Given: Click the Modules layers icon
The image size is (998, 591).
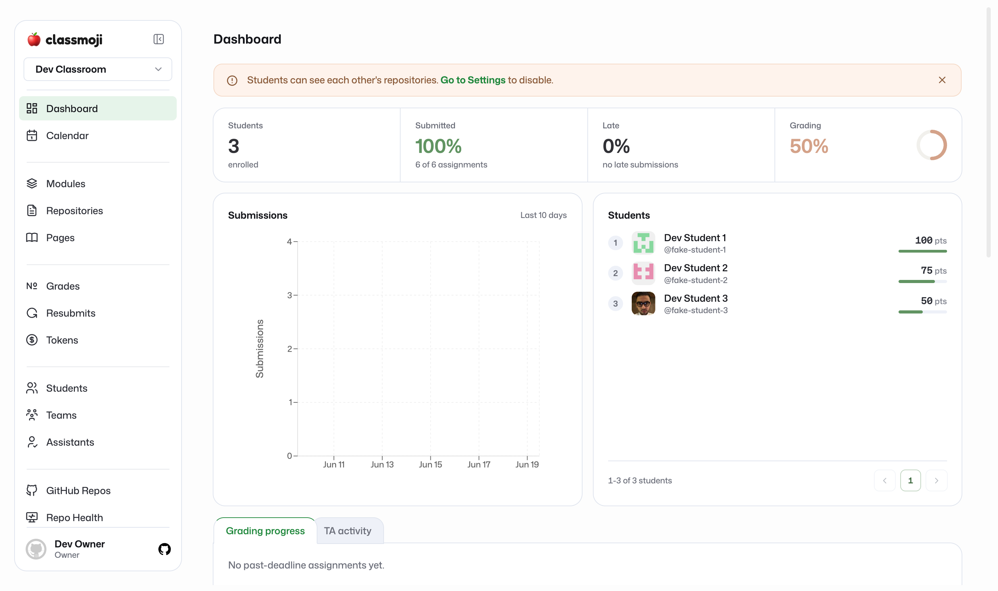Looking at the screenshot, I should tap(32, 184).
